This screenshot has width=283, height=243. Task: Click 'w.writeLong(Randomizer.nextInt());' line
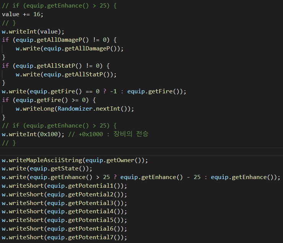click(x=75, y=109)
